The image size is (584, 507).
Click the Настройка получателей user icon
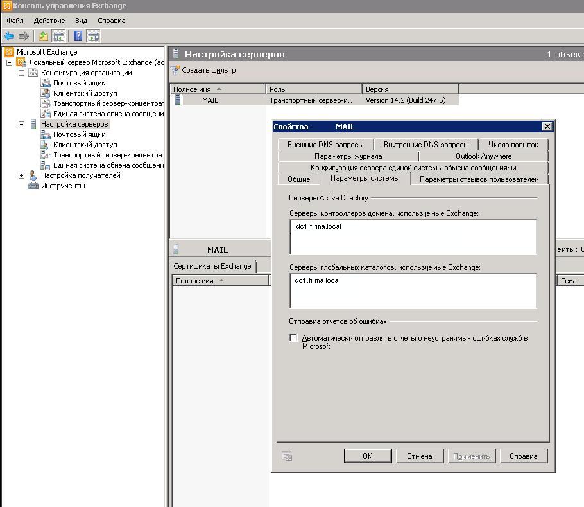tap(33, 175)
